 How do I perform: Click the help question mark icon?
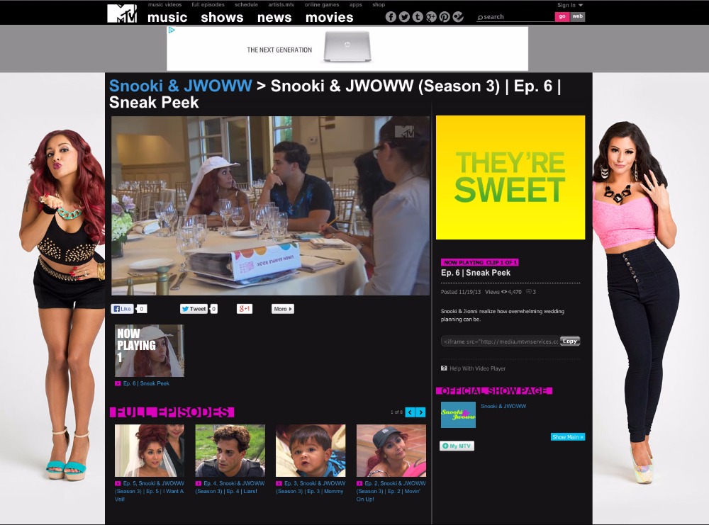click(444, 368)
